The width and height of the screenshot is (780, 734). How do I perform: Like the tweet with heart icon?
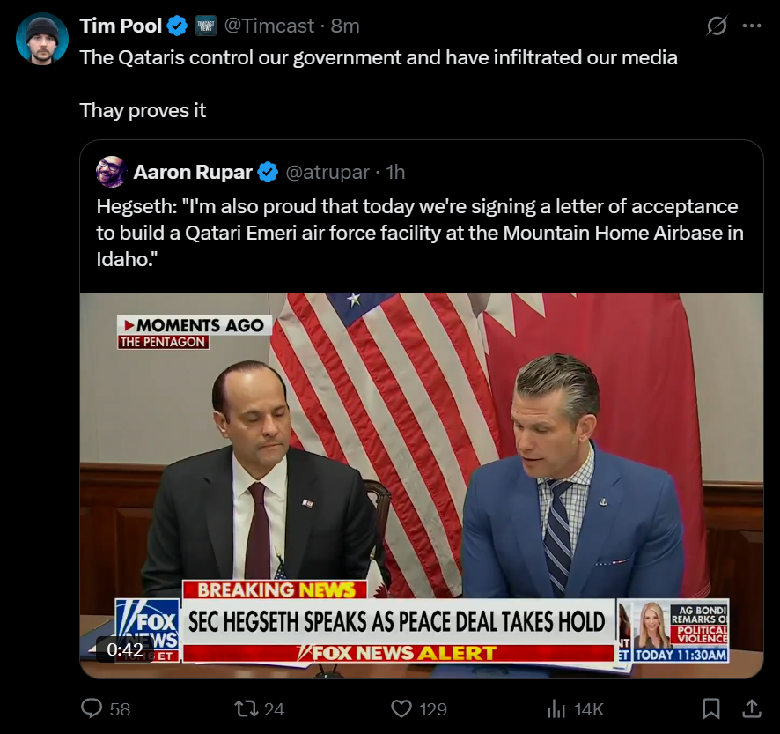click(x=401, y=708)
